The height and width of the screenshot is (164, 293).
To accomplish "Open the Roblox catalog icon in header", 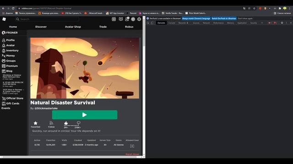I will tap(114, 19).
